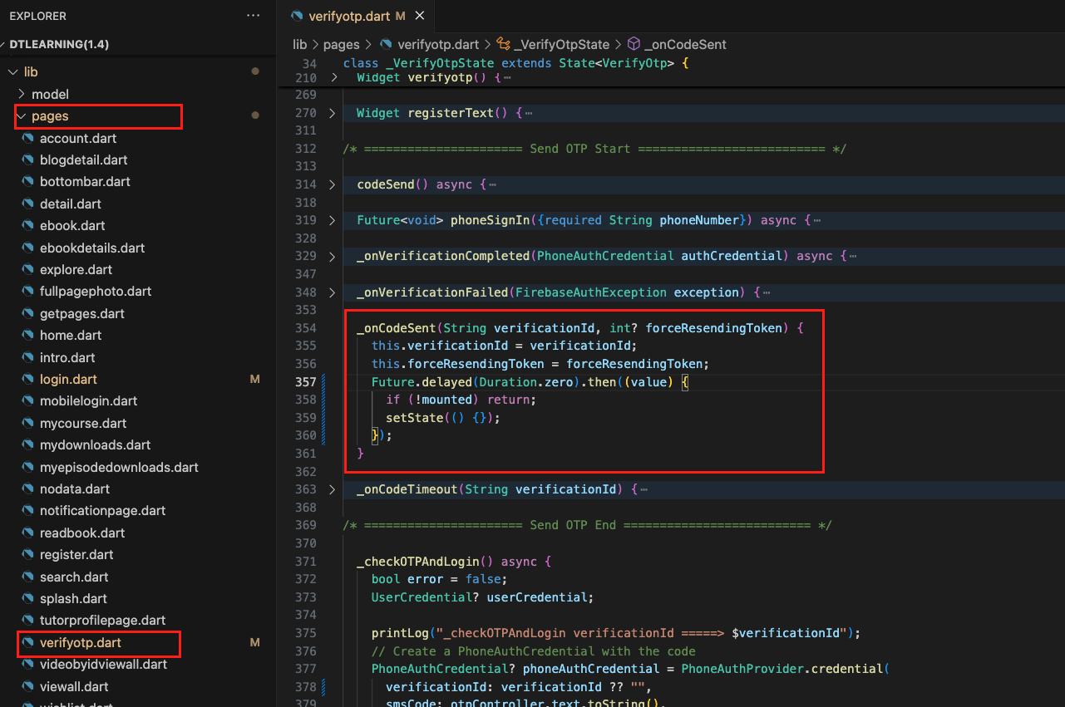Click the Dart icon beside login.dart
1065x707 pixels.
point(27,380)
